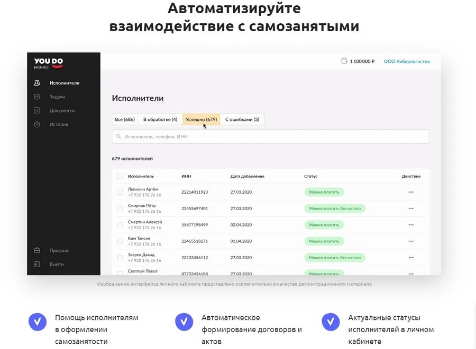
Task: Toggle the select-all checkbox in table header
Action: [x=120, y=176]
